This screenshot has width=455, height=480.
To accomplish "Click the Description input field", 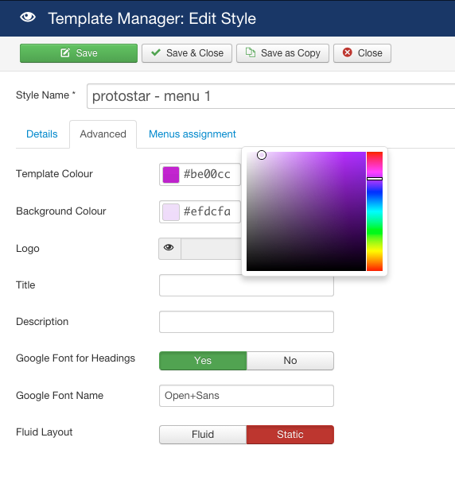I will pyautogui.click(x=247, y=322).
